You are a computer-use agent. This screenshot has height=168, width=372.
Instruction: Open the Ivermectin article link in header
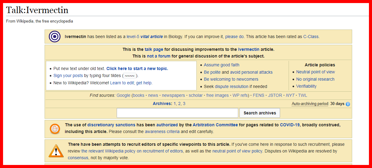[249, 49]
